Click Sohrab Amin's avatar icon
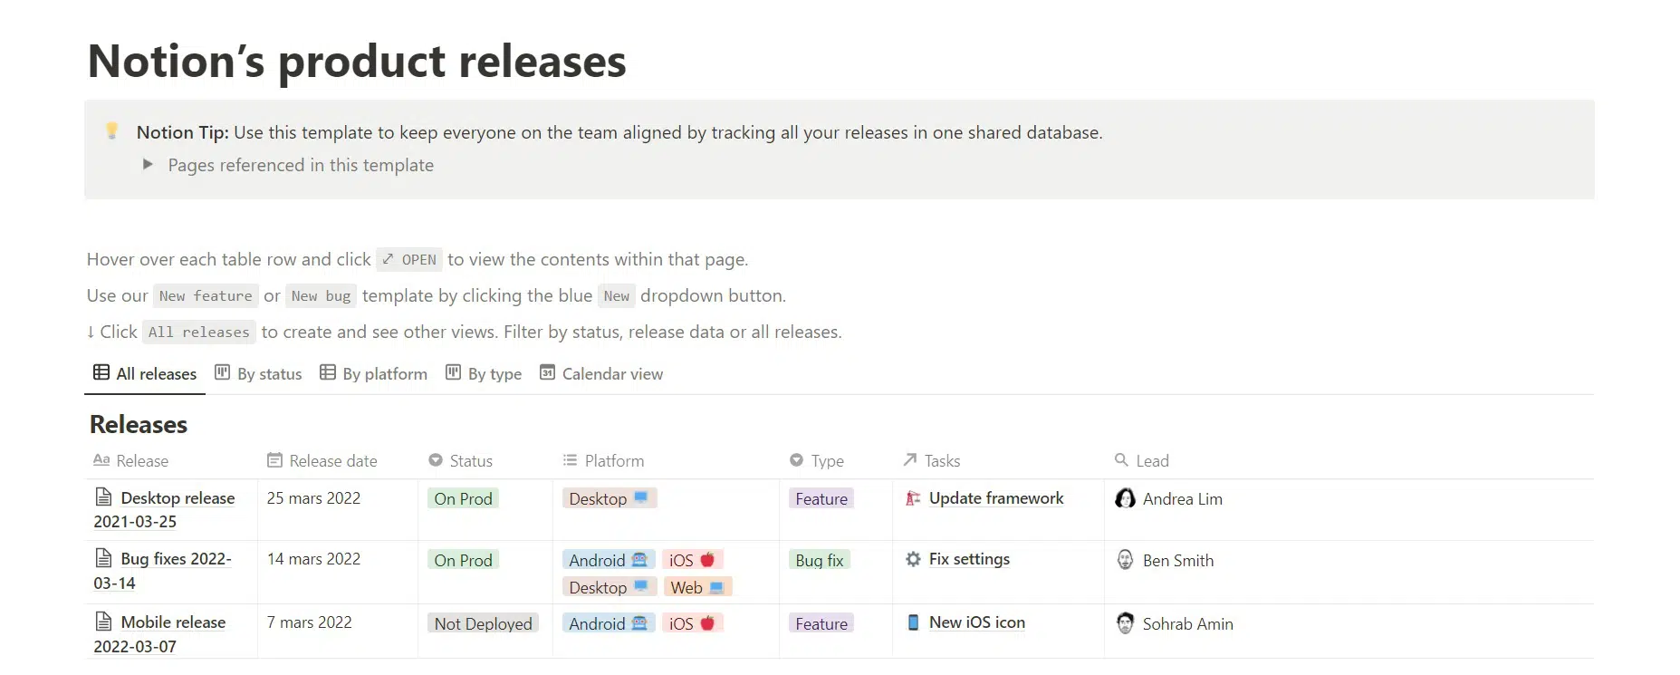Viewport: 1680px width, 675px height. pos(1125,623)
